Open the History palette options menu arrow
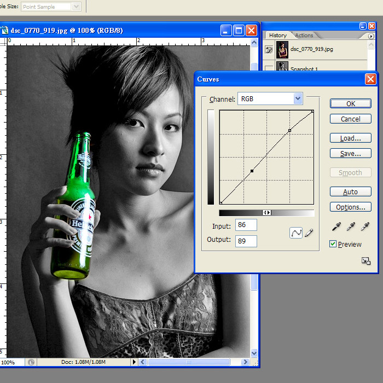The image size is (383, 383). click(372, 36)
